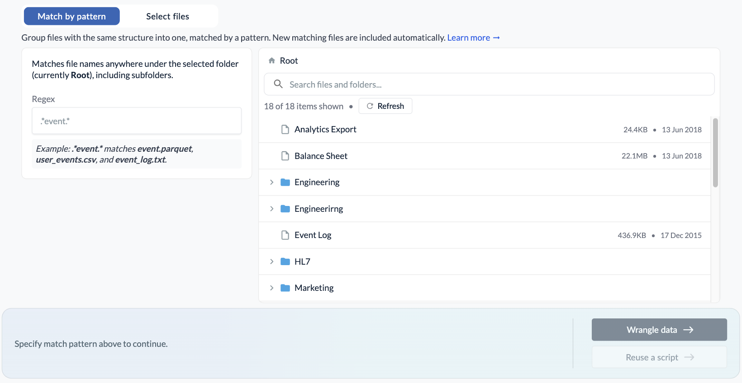Screen dimensions: 742x383
Task: Click the Engineerirng folder icon
Action: pos(285,209)
